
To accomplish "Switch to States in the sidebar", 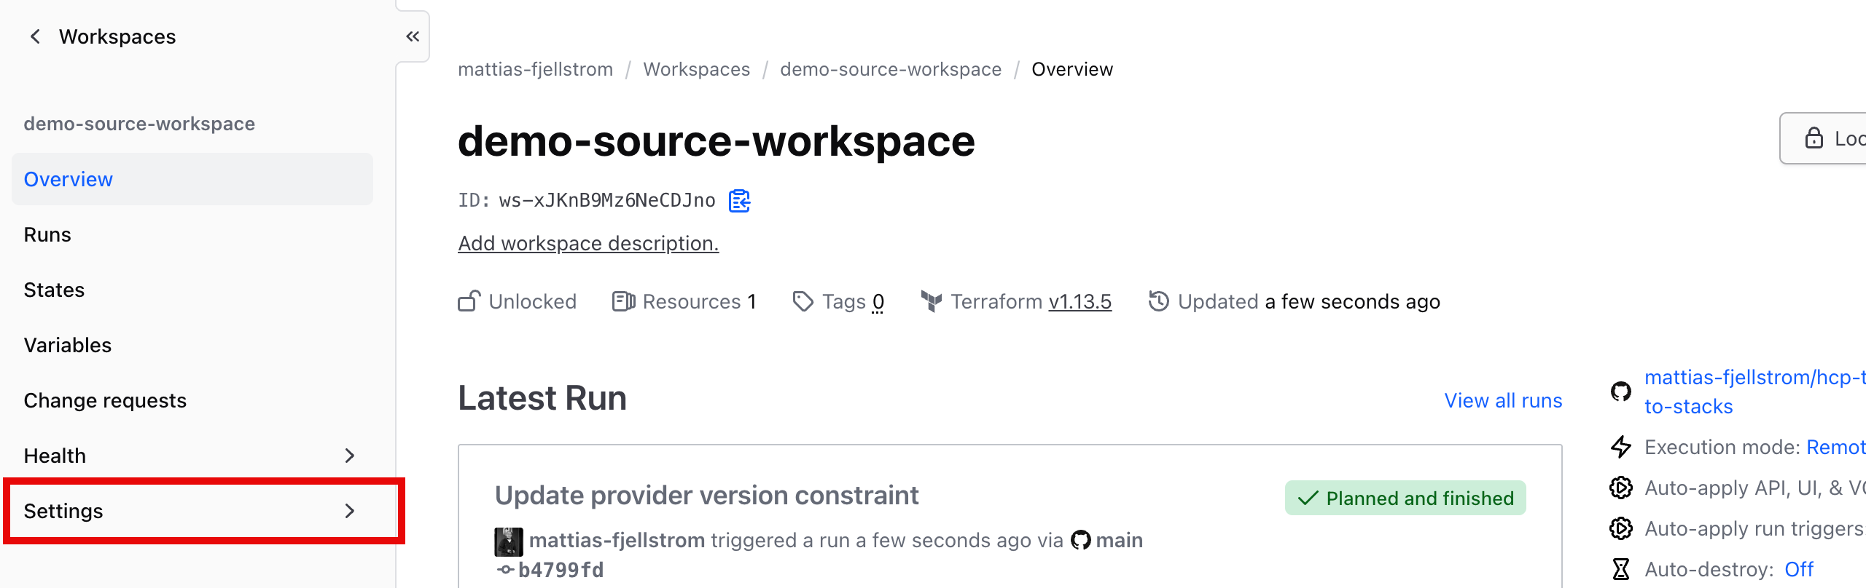I will [54, 289].
